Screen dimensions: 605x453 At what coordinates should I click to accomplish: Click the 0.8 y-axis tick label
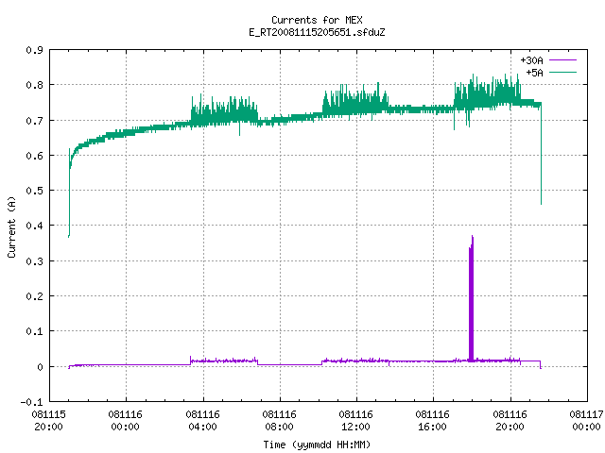pyautogui.click(x=34, y=85)
